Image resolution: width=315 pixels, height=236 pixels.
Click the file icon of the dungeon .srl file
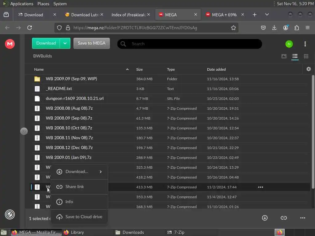(x=37, y=99)
